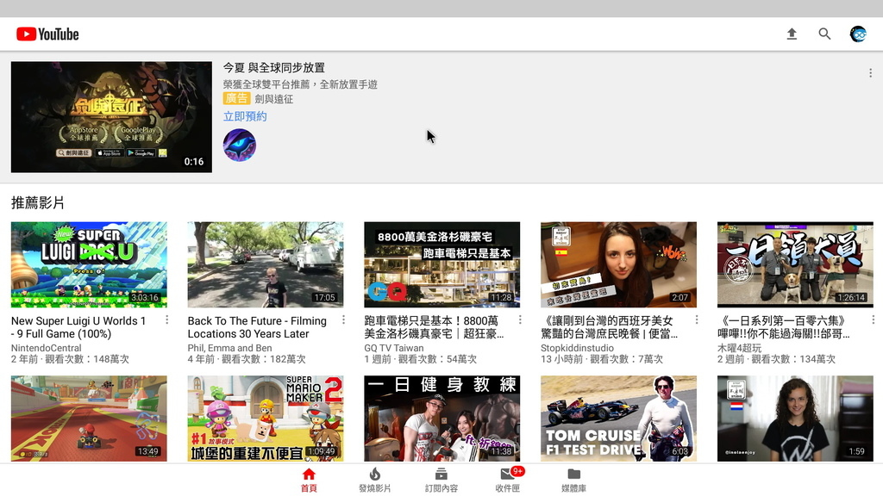Open 收件匣 inbox tab
The height and width of the screenshot is (496, 883).
[x=509, y=480]
